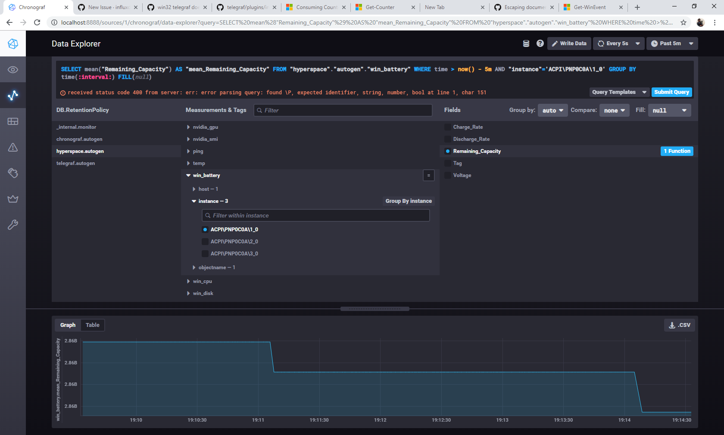The width and height of the screenshot is (724, 435).
Task: Open the help question-mark icon
Action: coord(540,43)
